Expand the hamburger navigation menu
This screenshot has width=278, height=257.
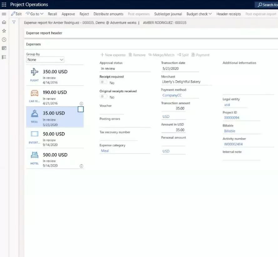[x=4, y=14]
